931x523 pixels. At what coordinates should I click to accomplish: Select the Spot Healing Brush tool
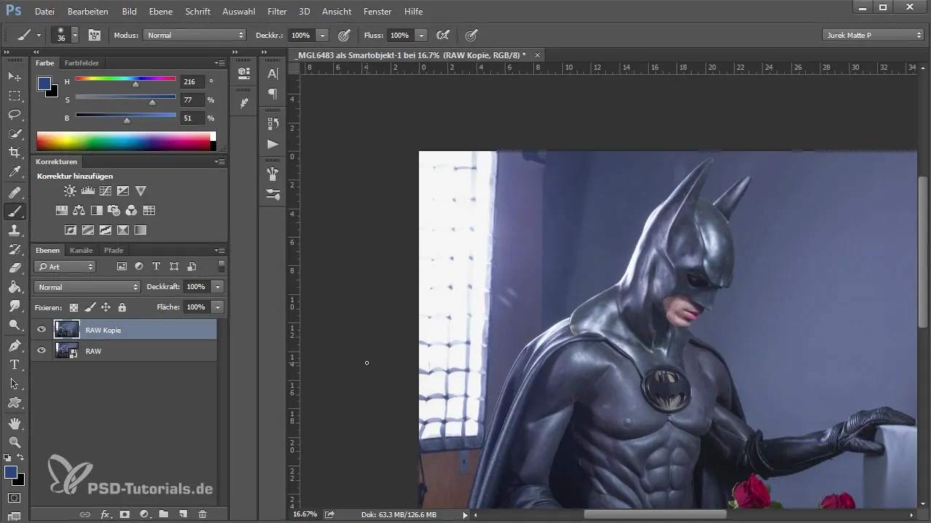click(15, 192)
